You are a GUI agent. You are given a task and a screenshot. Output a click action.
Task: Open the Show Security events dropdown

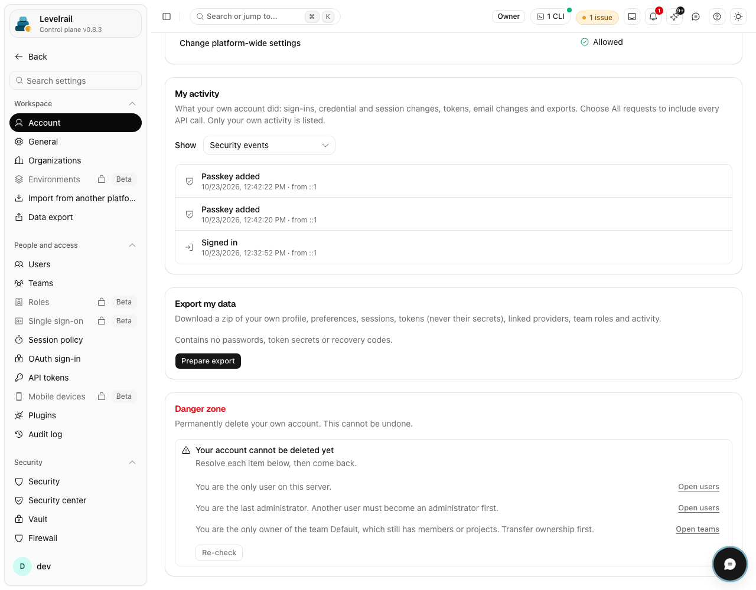pos(269,145)
